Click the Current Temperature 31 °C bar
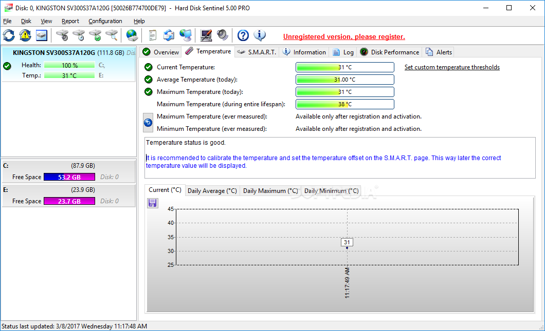The height and width of the screenshot is (331, 545). coord(345,67)
